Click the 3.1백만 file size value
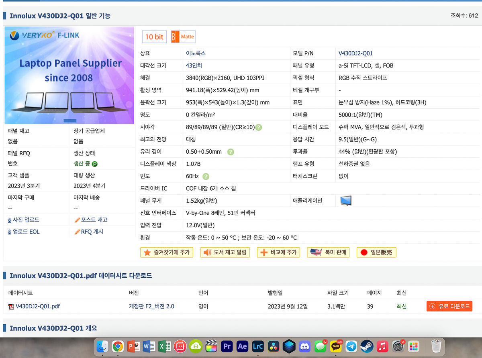Viewport: 482px width, 358px height. (336, 307)
